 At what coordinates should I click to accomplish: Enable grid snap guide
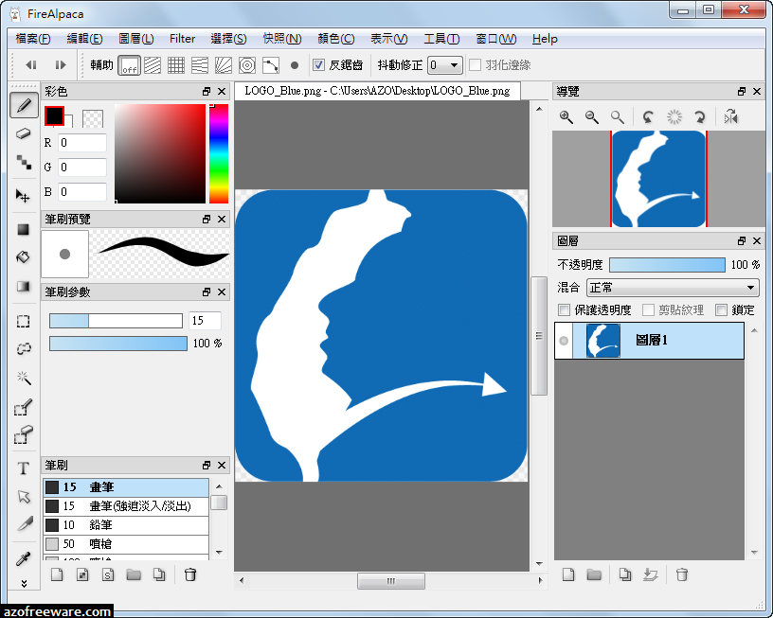(176, 65)
